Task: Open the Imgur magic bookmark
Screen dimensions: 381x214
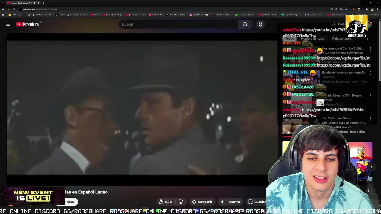Action: tap(291, 15)
